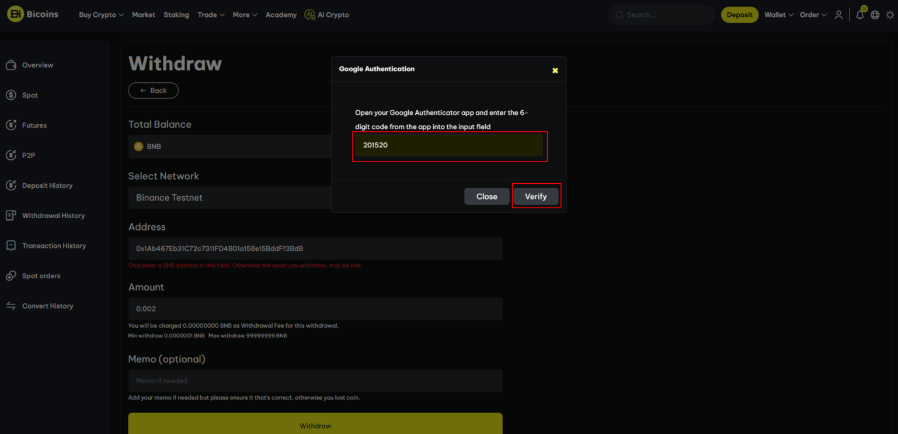898x434 pixels.
Task: Go to the Market menu item
Action: [x=143, y=15]
